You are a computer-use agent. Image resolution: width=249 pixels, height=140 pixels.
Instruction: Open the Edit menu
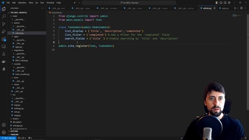point(14,3)
